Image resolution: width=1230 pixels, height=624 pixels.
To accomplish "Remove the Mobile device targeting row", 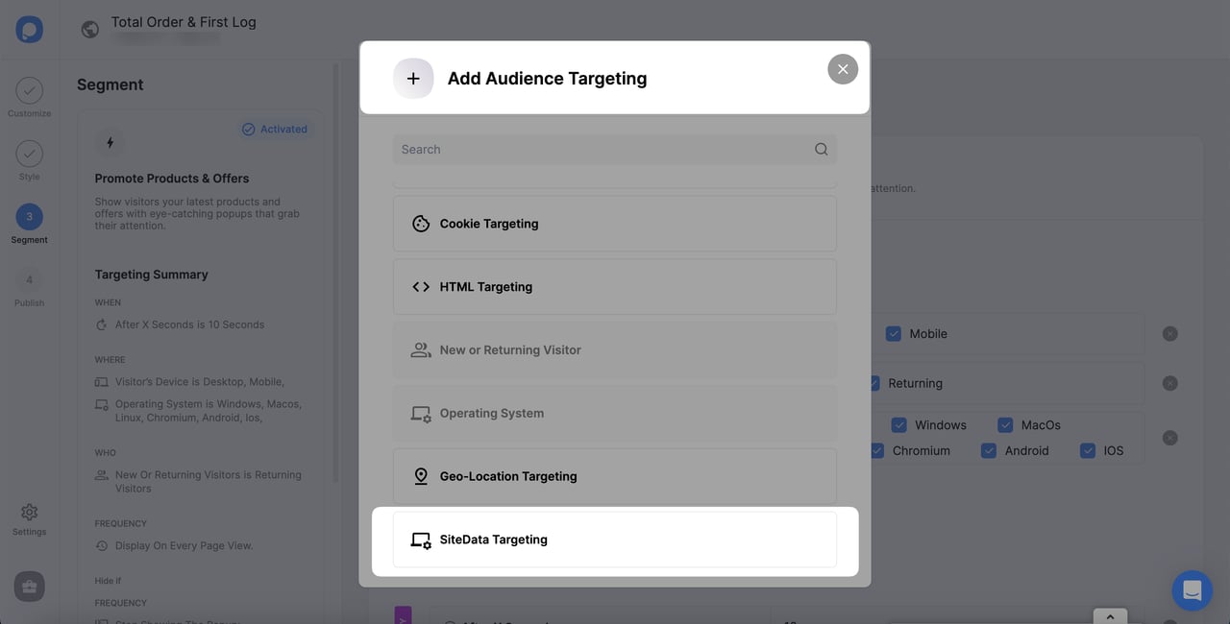I will 1169,334.
